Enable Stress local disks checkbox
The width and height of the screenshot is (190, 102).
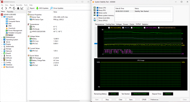click(97, 18)
